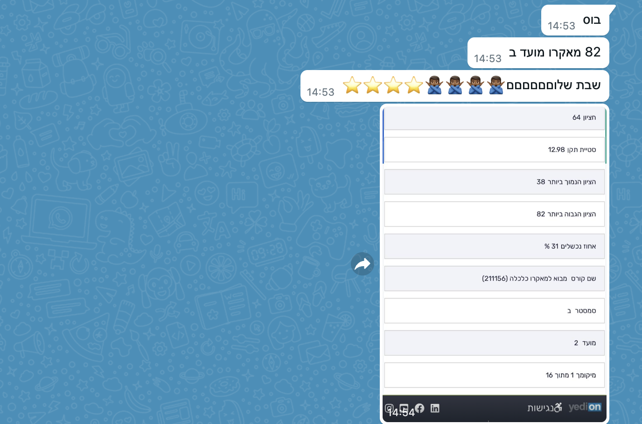The height and width of the screenshot is (424, 642).
Task: Click the wheelchair accessibility icon
Action: pyautogui.click(x=558, y=408)
